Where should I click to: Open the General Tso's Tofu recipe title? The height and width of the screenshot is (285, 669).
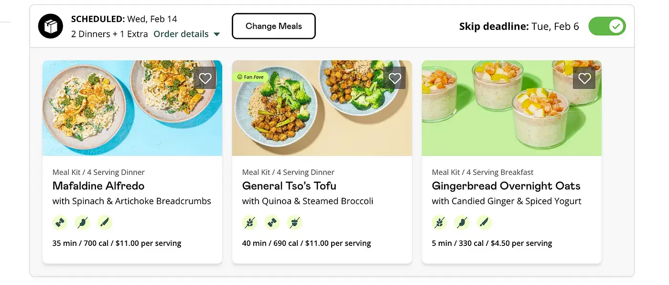click(x=289, y=186)
